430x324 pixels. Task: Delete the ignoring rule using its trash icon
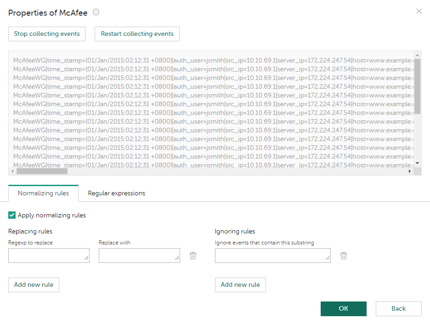click(343, 255)
